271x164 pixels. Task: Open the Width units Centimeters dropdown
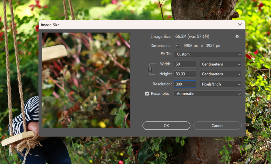coord(220,64)
